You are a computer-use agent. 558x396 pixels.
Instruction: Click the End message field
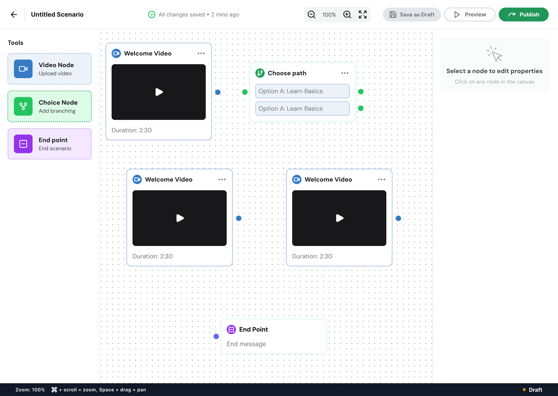pos(246,344)
